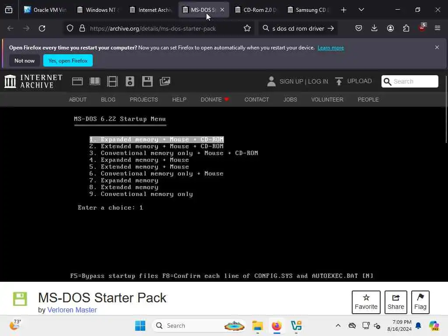Image resolution: width=448 pixels, height=336 pixels.
Task: Save page to Pocket
Action: pyautogui.click(x=359, y=28)
